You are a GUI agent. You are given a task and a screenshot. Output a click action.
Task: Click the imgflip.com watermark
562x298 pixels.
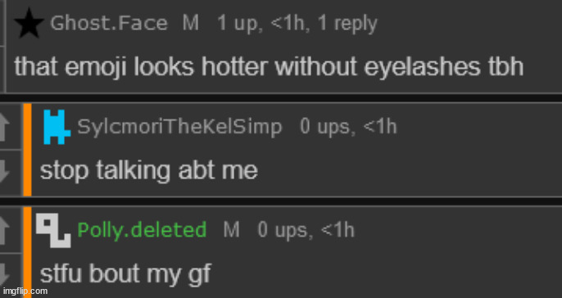[25, 291]
